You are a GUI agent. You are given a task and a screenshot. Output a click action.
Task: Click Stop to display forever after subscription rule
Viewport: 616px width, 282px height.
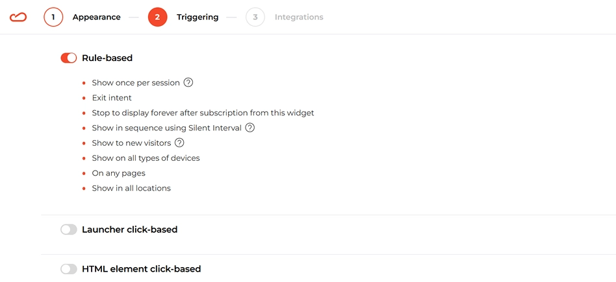pos(203,113)
